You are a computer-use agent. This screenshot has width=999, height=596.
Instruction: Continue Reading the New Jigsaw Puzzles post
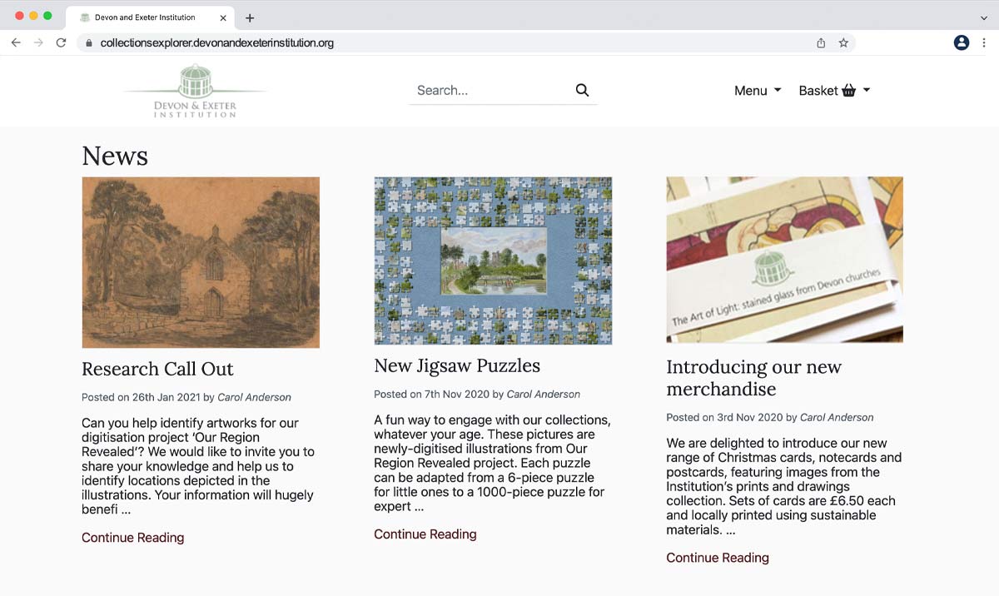[x=425, y=534]
